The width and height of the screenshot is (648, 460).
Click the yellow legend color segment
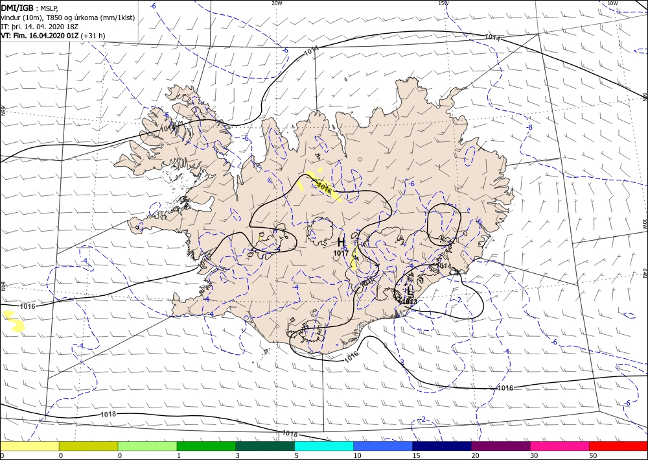point(29,446)
